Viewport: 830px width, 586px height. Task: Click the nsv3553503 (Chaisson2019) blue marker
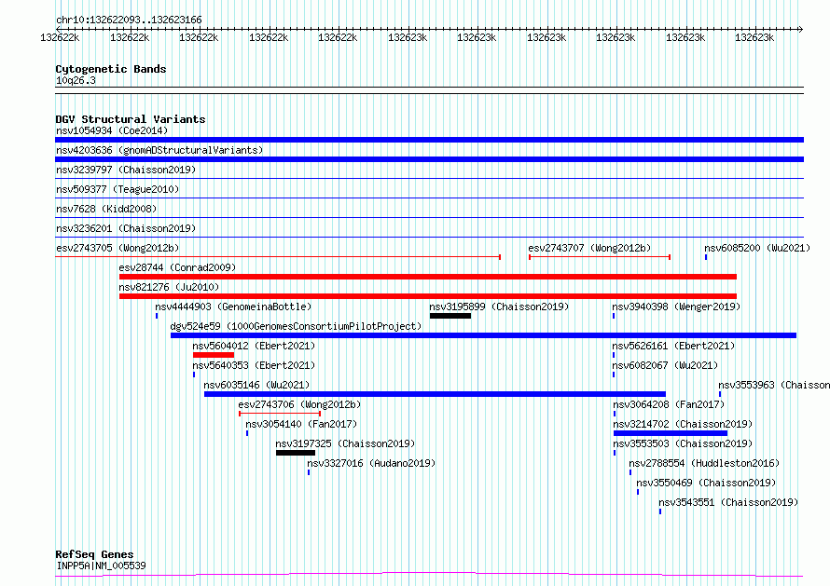[615, 453]
